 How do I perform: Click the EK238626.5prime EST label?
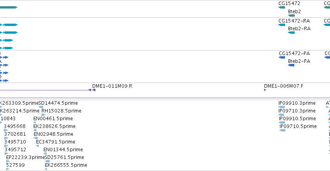[54, 126]
